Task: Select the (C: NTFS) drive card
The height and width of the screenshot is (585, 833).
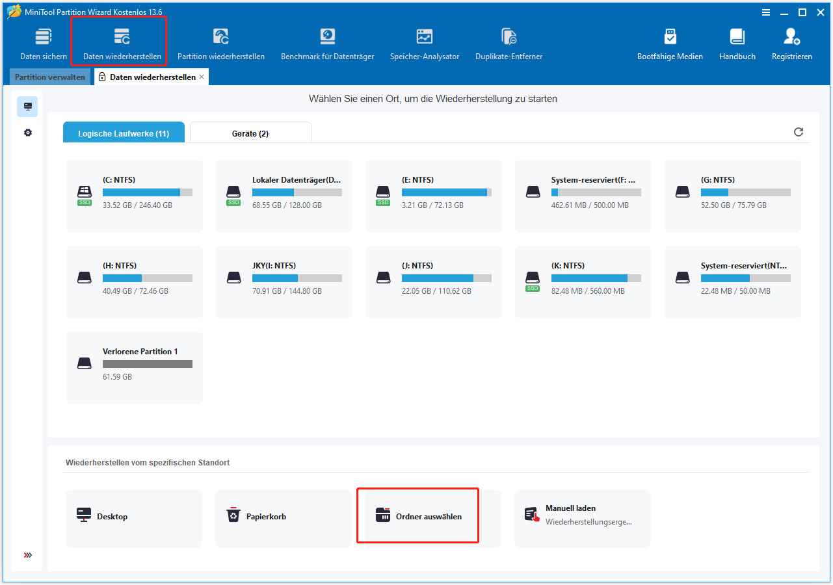Action: (135, 196)
